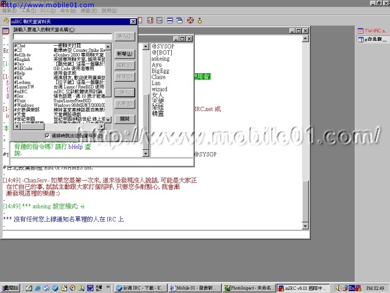Click the 加入 join button below the remove button

(124, 92)
